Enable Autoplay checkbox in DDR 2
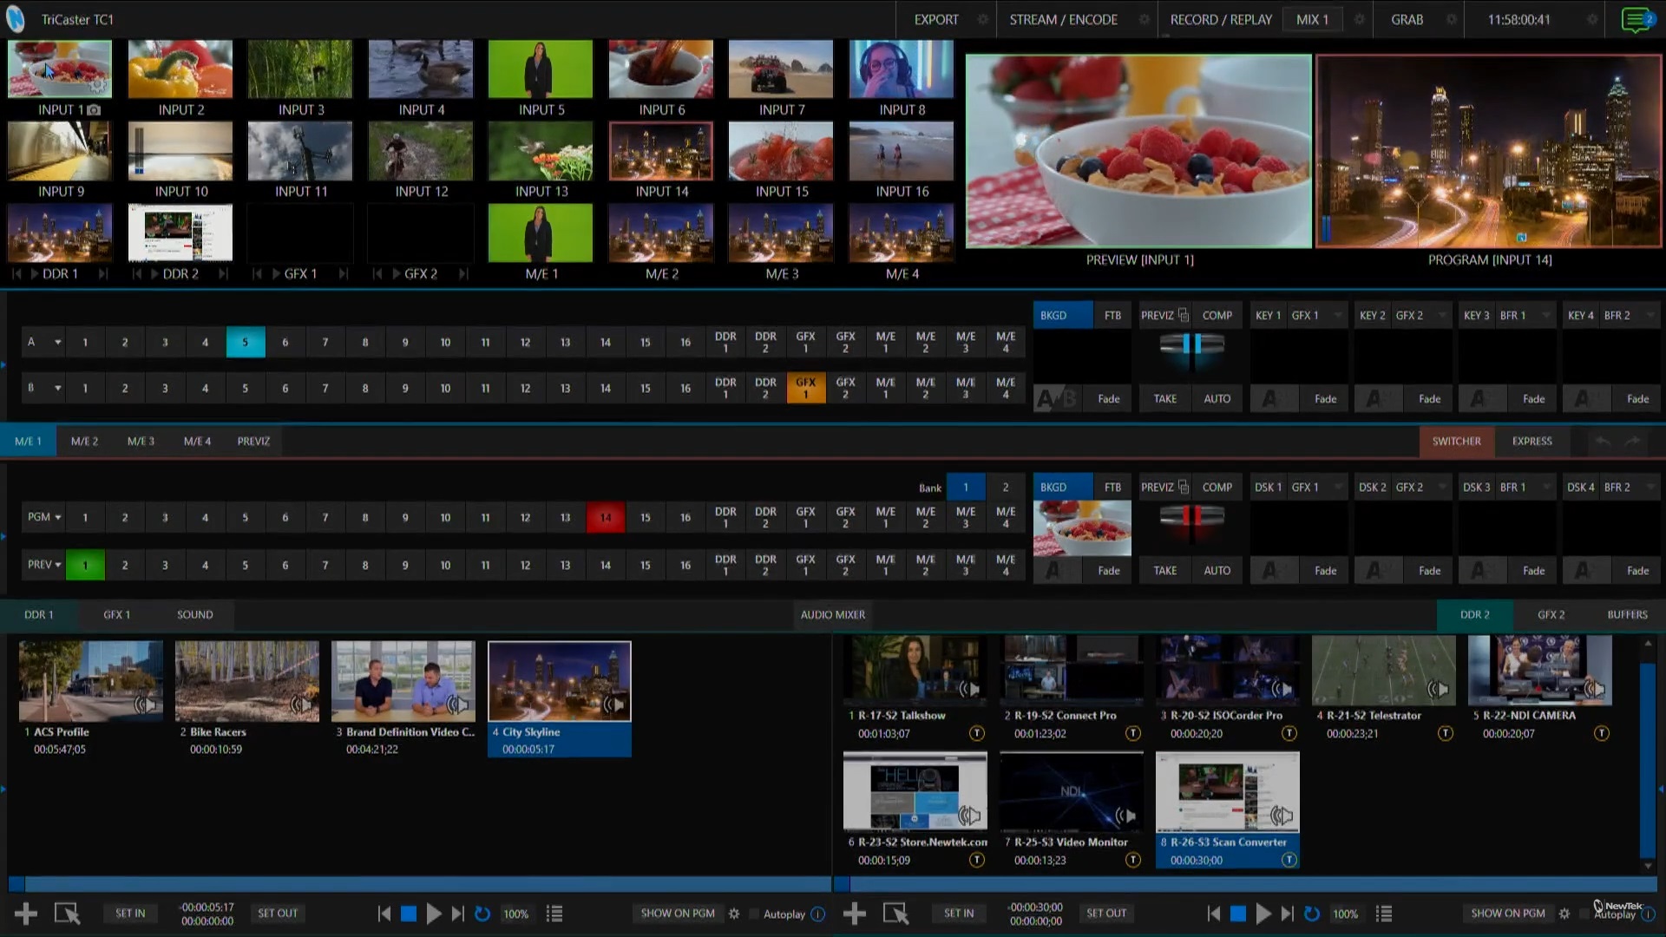This screenshot has width=1666, height=937. tap(1584, 914)
